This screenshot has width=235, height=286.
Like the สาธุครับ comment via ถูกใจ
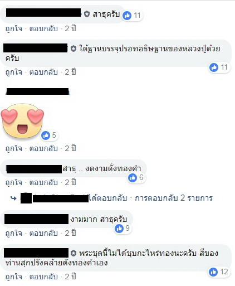click(14, 29)
